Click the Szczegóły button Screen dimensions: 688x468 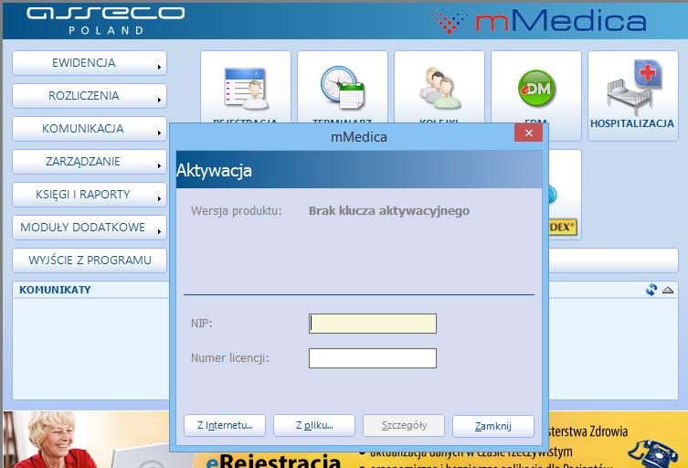[404, 425]
